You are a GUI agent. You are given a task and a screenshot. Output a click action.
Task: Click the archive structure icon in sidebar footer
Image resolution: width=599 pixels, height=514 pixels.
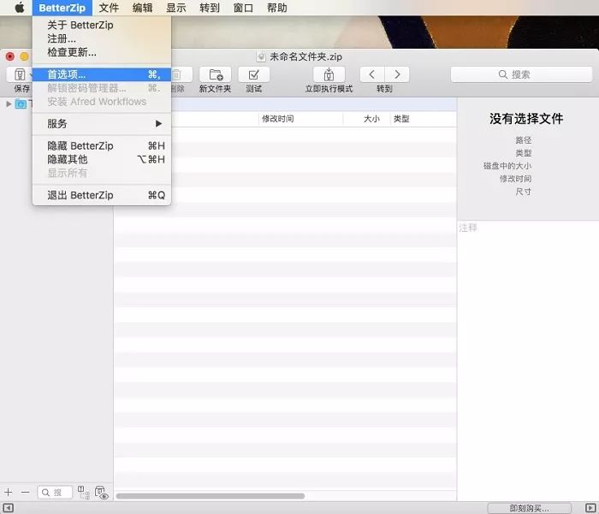pos(84,493)
